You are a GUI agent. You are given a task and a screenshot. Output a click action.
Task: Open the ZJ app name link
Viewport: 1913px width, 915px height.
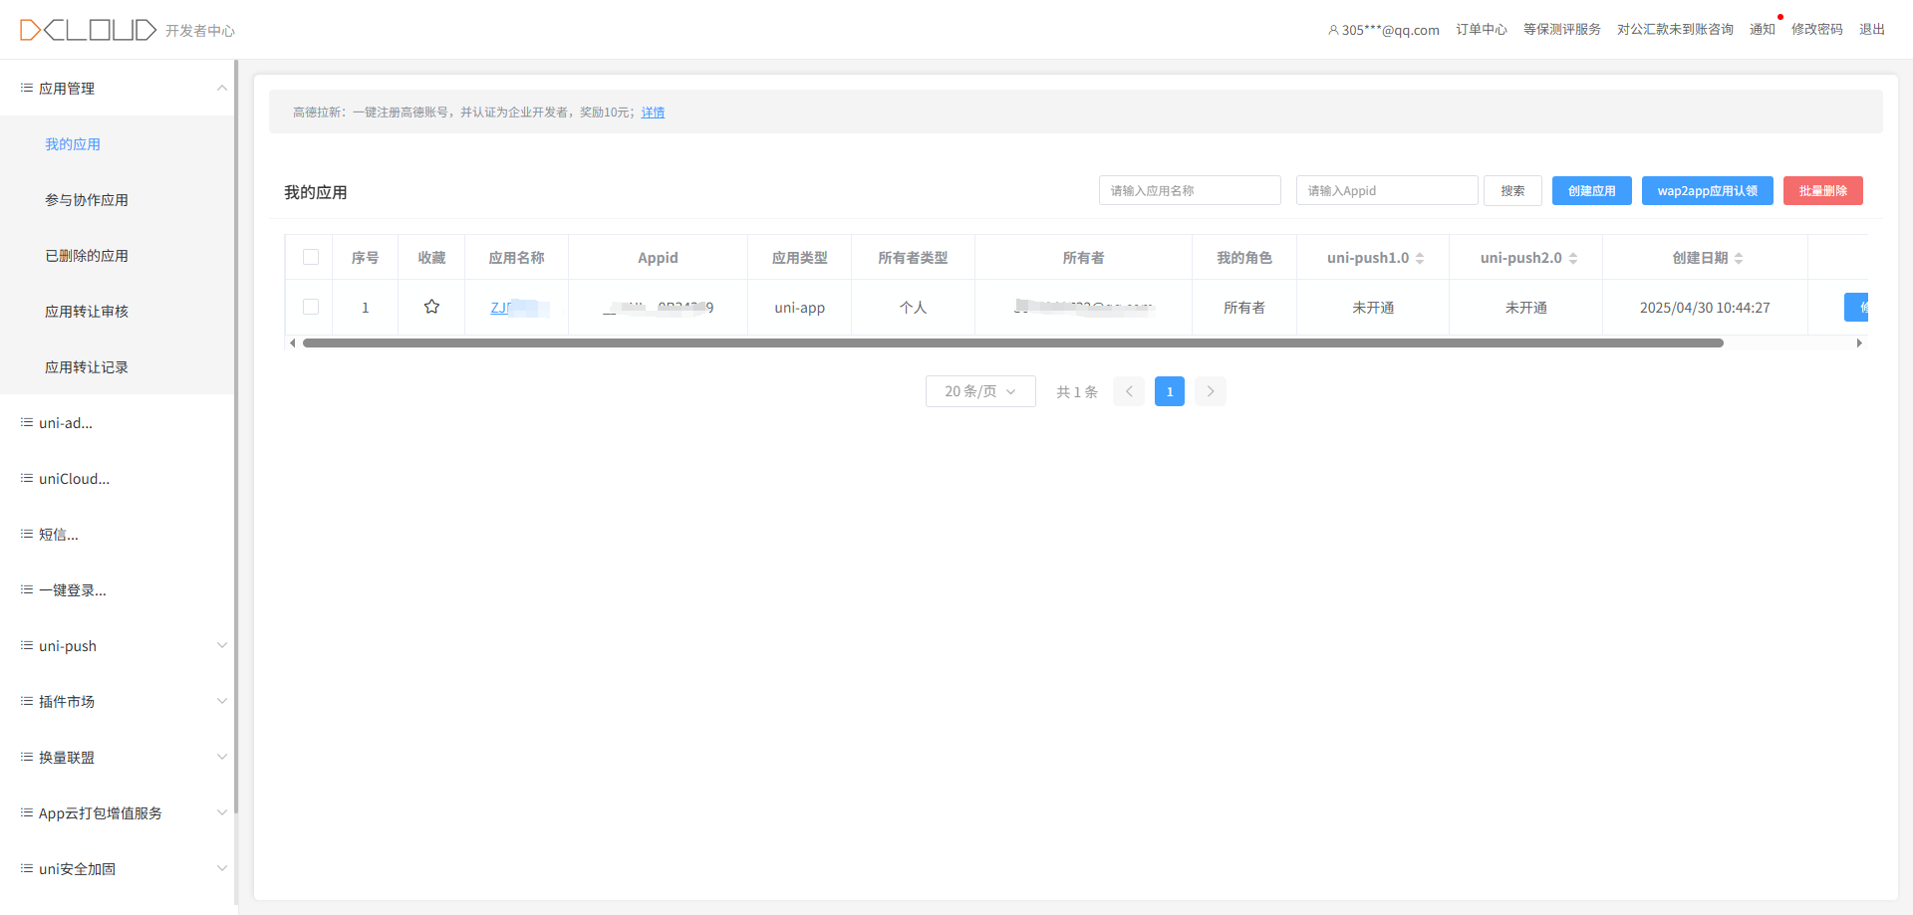(x=519, y=308)
